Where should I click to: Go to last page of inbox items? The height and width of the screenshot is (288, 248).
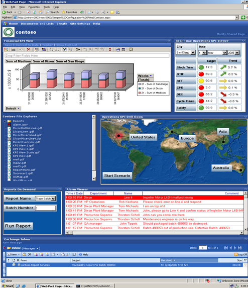(240, 248)
